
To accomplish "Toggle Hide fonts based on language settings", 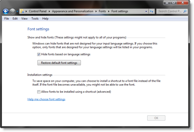I will pos(39,54).
